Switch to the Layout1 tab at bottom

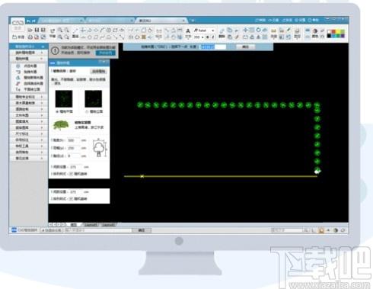point(91,225)
